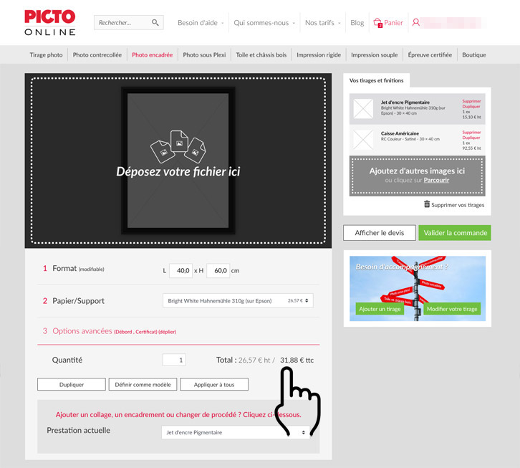Click the trash icon to delete prints
Viewport: 520px width, 468px height.
[427, 204]
